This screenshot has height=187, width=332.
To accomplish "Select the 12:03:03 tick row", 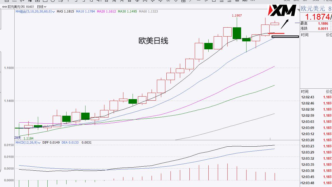I will click(316, 122).
